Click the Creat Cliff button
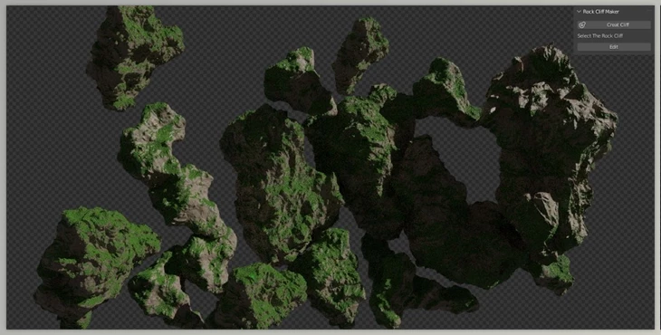This screenshot has width=661, height=335. pos(614,24)
